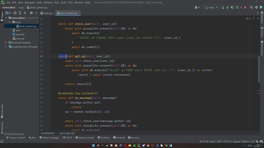Click the warnings indicator showing 2
The width and height of the screenshot is (264, 148).
coord(248,18)
